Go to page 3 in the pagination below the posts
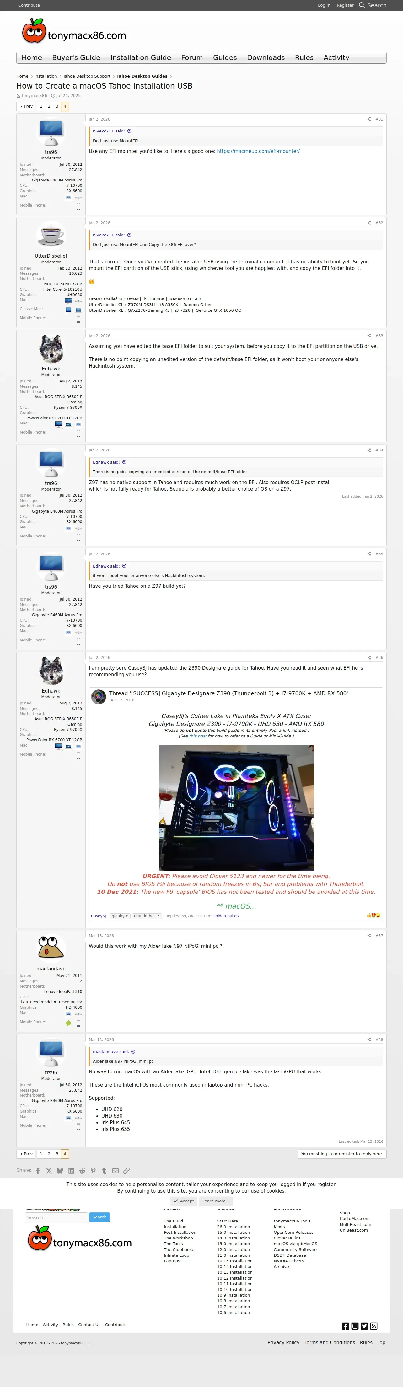The image size is (403, 1387). pyautogui.click(x=57, y=1154)
